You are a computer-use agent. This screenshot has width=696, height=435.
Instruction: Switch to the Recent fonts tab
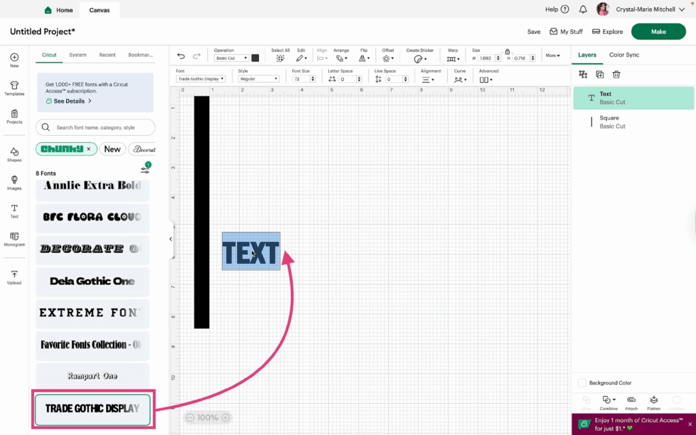[107, 55]
